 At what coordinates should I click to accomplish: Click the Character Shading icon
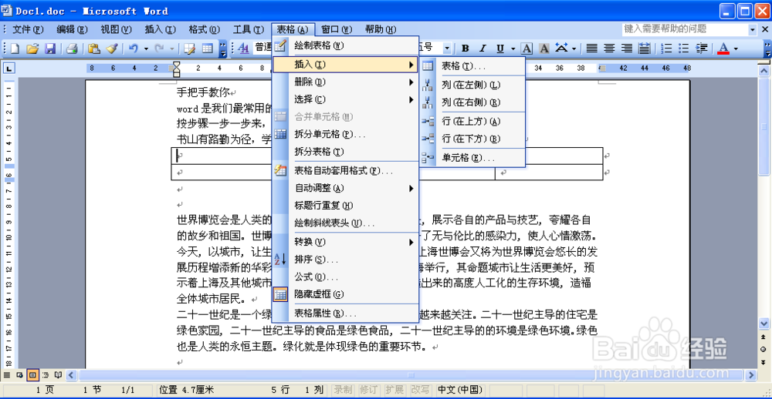[x=544, y=49]
